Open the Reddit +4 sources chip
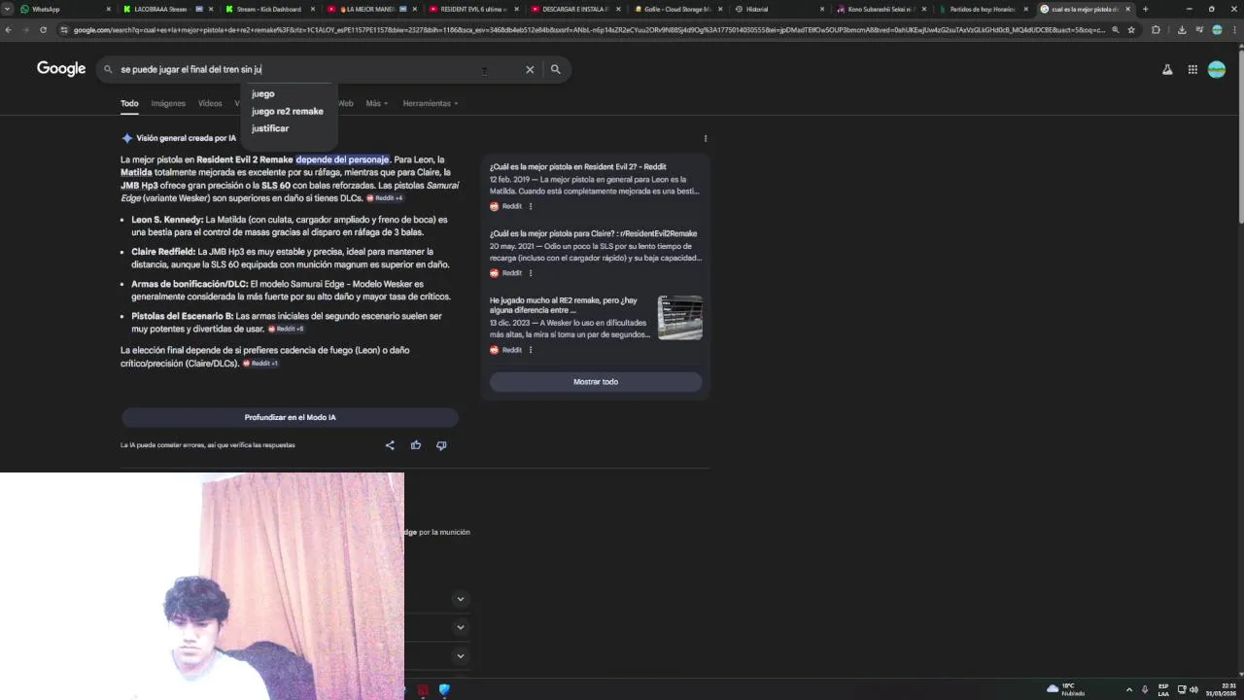The width and height of the screenshot is (1244, 700). click(x=385, y=198)
